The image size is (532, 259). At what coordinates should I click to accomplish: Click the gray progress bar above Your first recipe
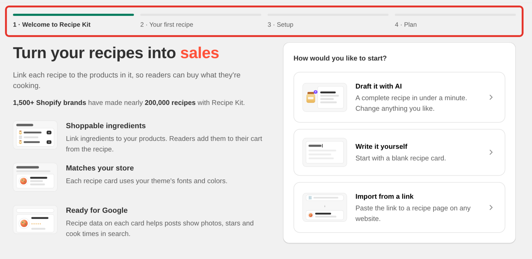pos(201,15)
